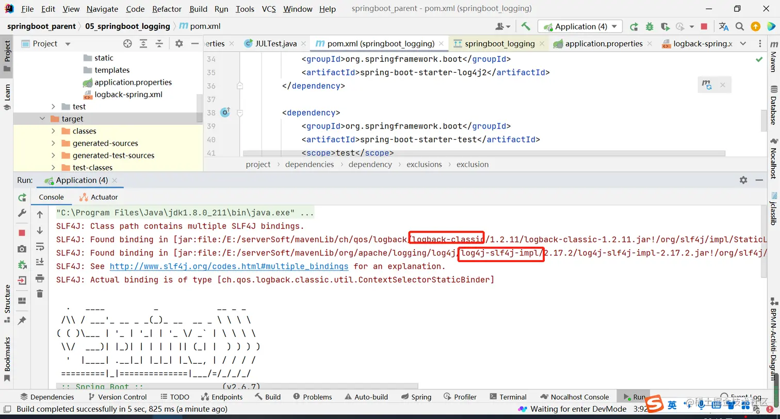Screen dimensions: 780x419
Task: Take thread dump with the camera icon
Action: coord(22,249)
